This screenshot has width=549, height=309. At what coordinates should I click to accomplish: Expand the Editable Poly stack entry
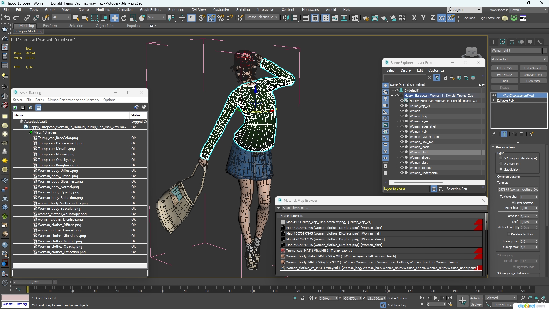pyautogui.click(x=494, y=100)
